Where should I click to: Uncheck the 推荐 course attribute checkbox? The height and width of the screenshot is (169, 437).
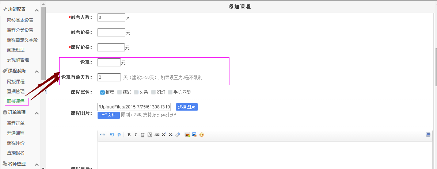click(x=102, y=92)
